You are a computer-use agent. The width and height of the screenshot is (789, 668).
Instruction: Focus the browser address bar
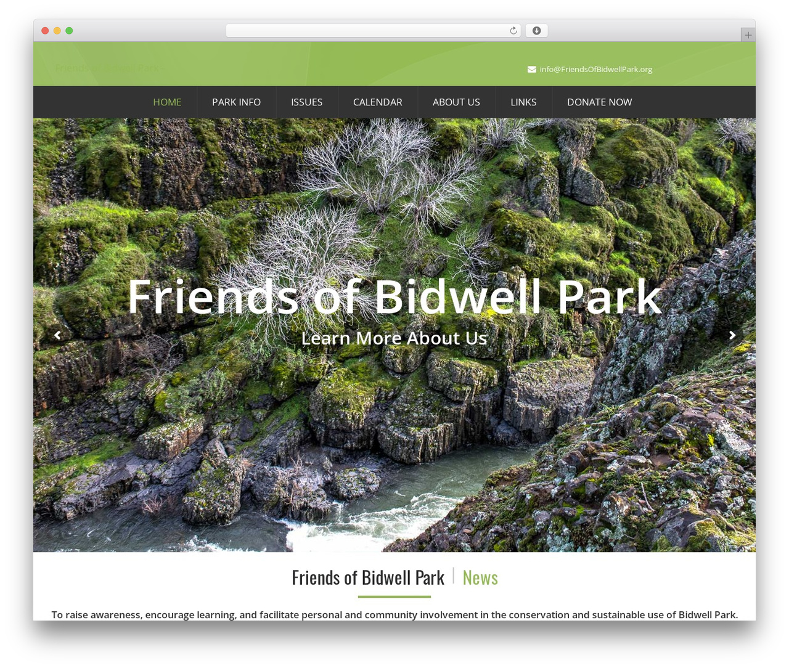[x=374, y=31]
